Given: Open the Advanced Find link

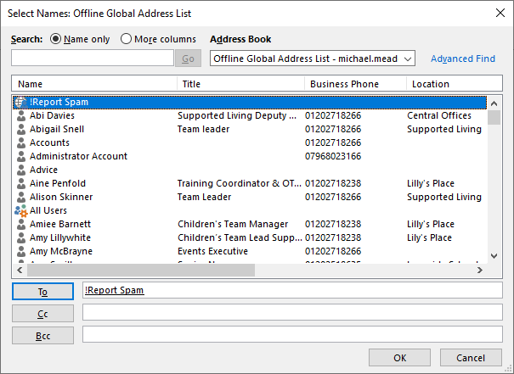Looking at the screenshot, I should [462, 59].
